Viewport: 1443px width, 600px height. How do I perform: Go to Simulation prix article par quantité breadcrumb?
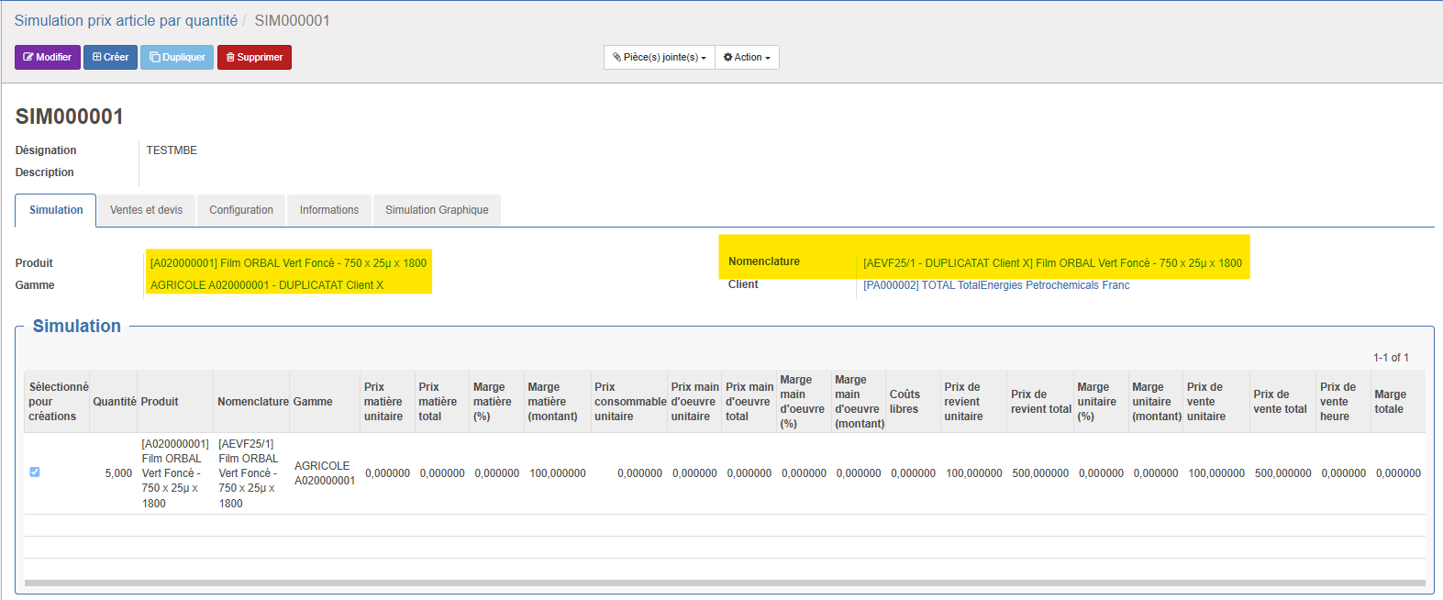pos(126,20)
